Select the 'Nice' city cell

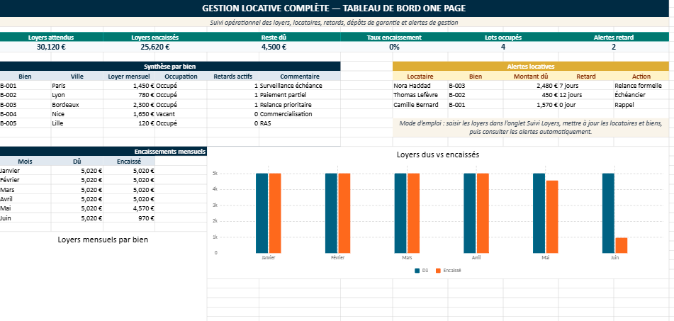77,114
